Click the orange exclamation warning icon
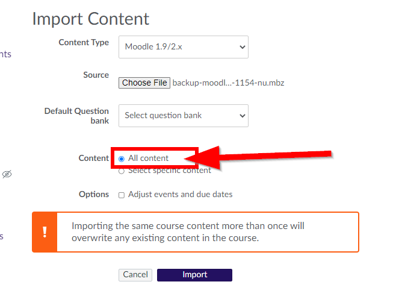Image resolution: width=396 pixels, height=308 pixels. 45,232
